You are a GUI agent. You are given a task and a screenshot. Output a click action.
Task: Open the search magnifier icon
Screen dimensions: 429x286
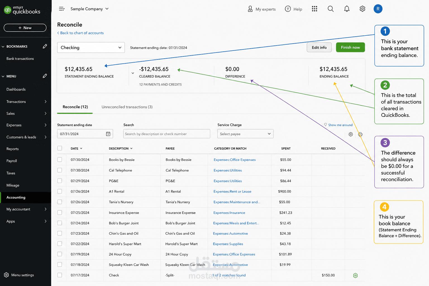click(330, 9)
